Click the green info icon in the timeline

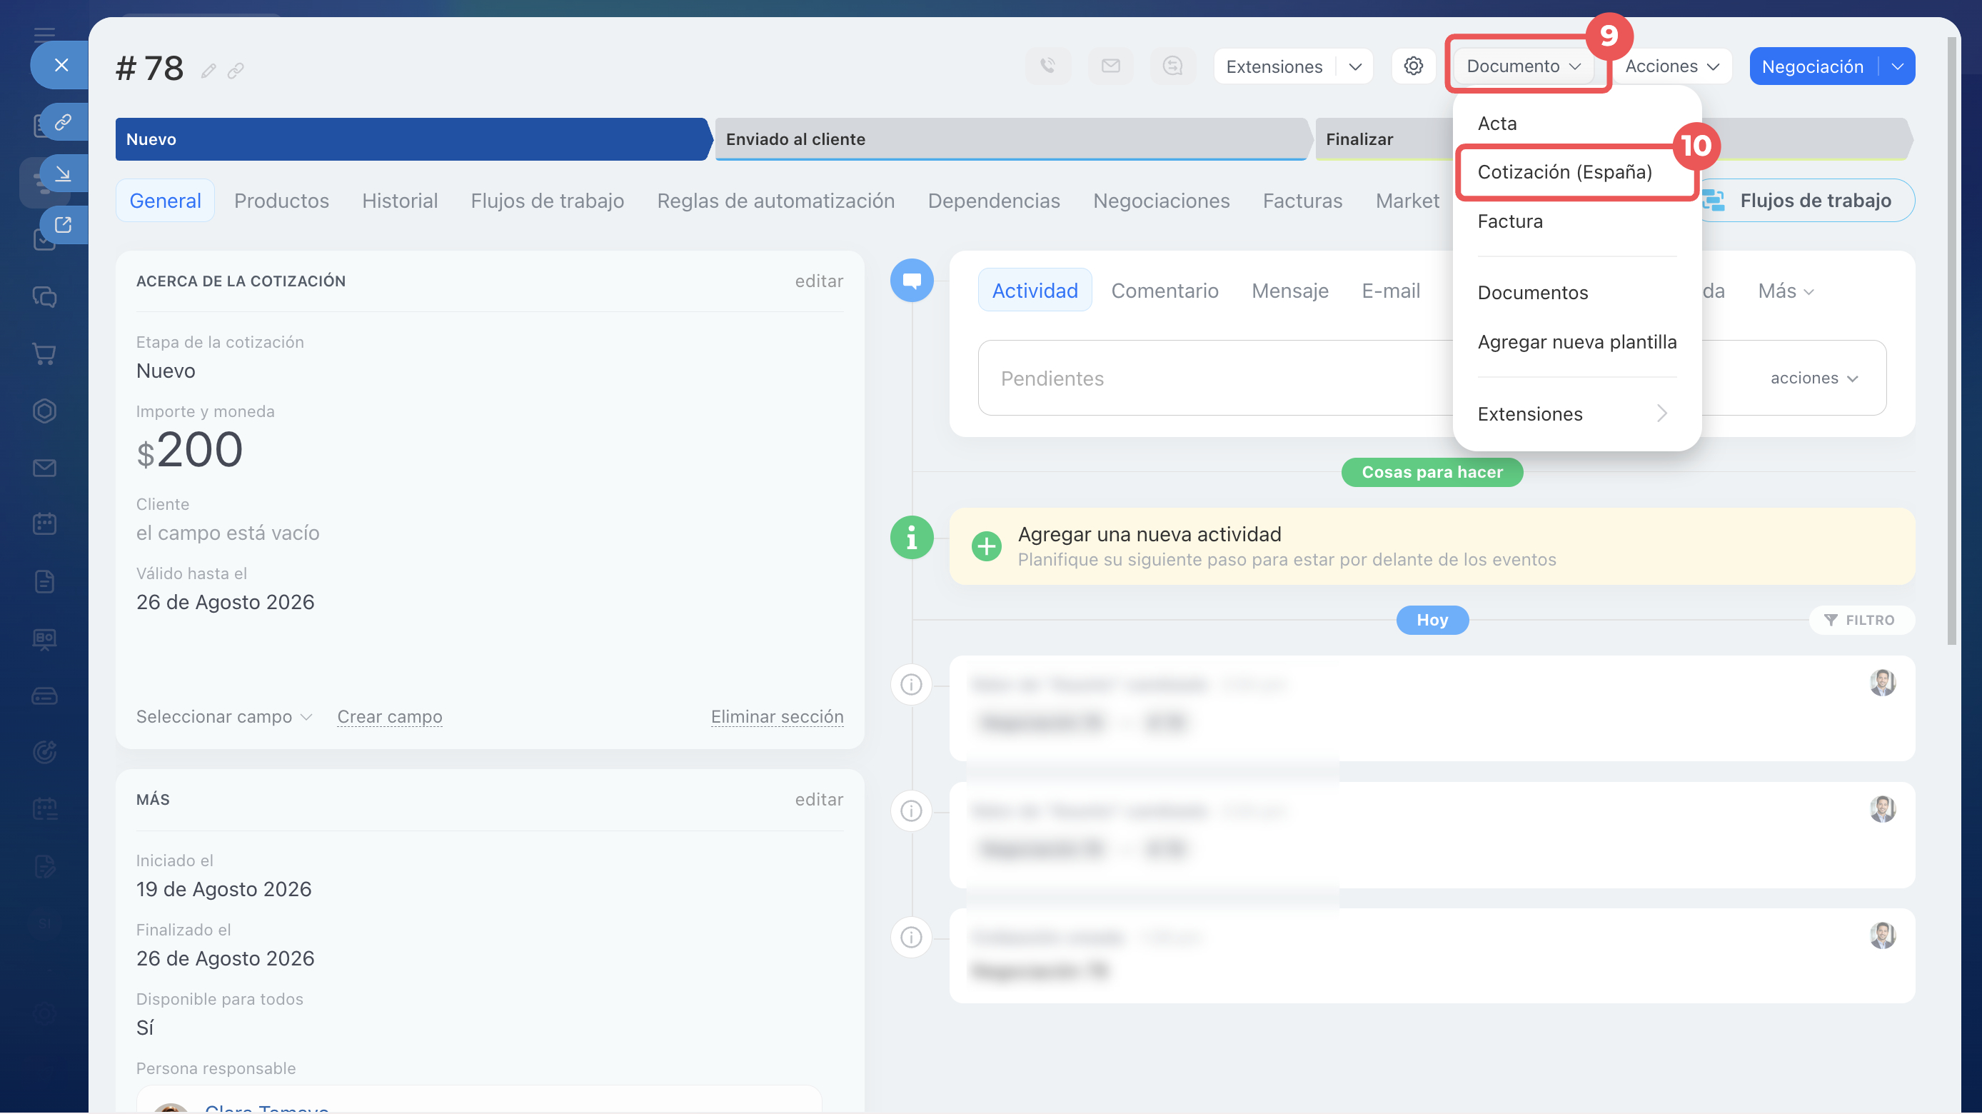coord(912,537)
